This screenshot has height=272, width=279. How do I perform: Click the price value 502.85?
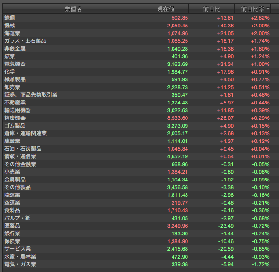point(180,18)
